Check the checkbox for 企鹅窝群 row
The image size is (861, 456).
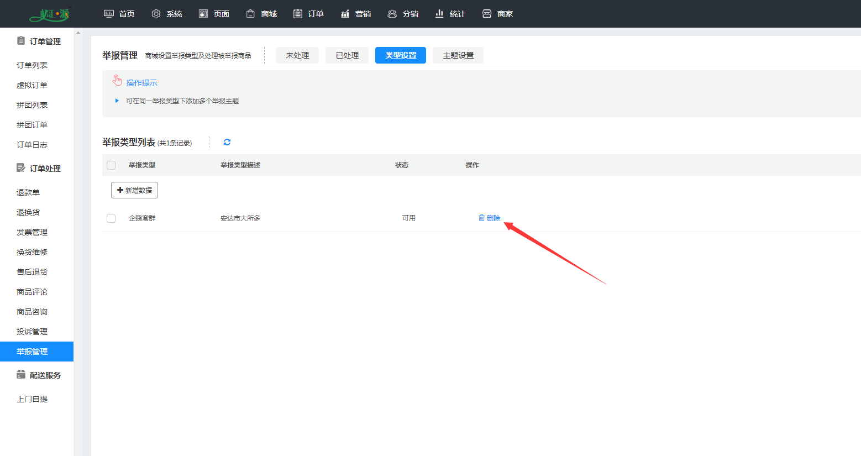111,218
